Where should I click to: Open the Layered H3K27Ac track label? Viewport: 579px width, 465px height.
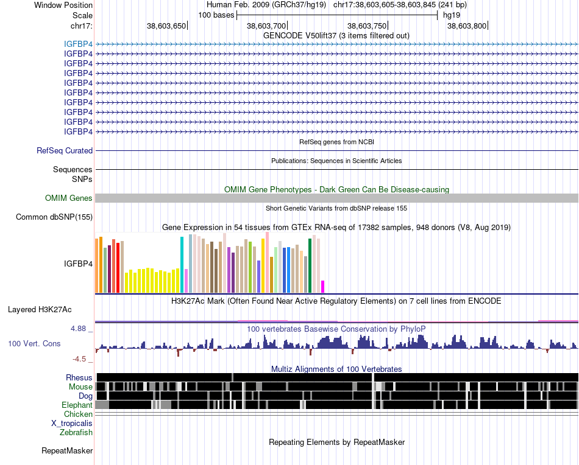pos(40,309)
